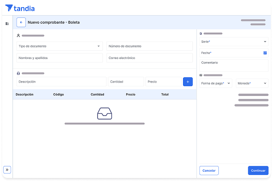This screenshot has width=273, height=182.
Task: Select the Moneda dropdown
Action: [252, 83]
